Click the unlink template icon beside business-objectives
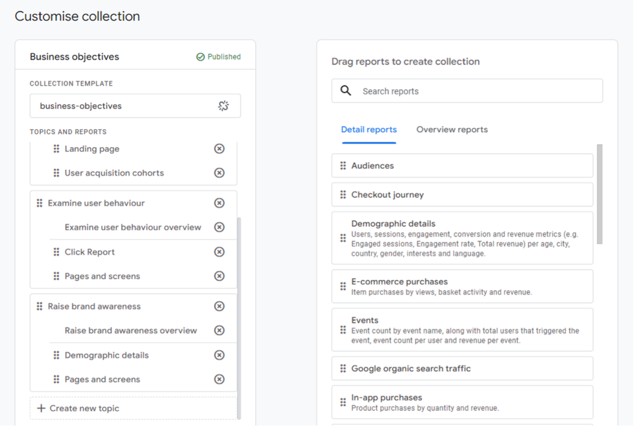 pyautogui.click(x=224, y=106)
